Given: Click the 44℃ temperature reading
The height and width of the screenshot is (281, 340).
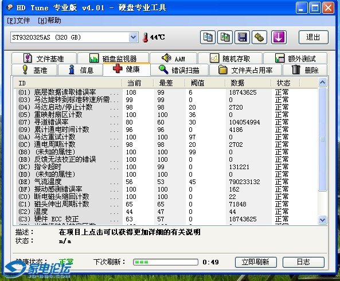Looking at the screenshot, I should click(x=158, y=37).
